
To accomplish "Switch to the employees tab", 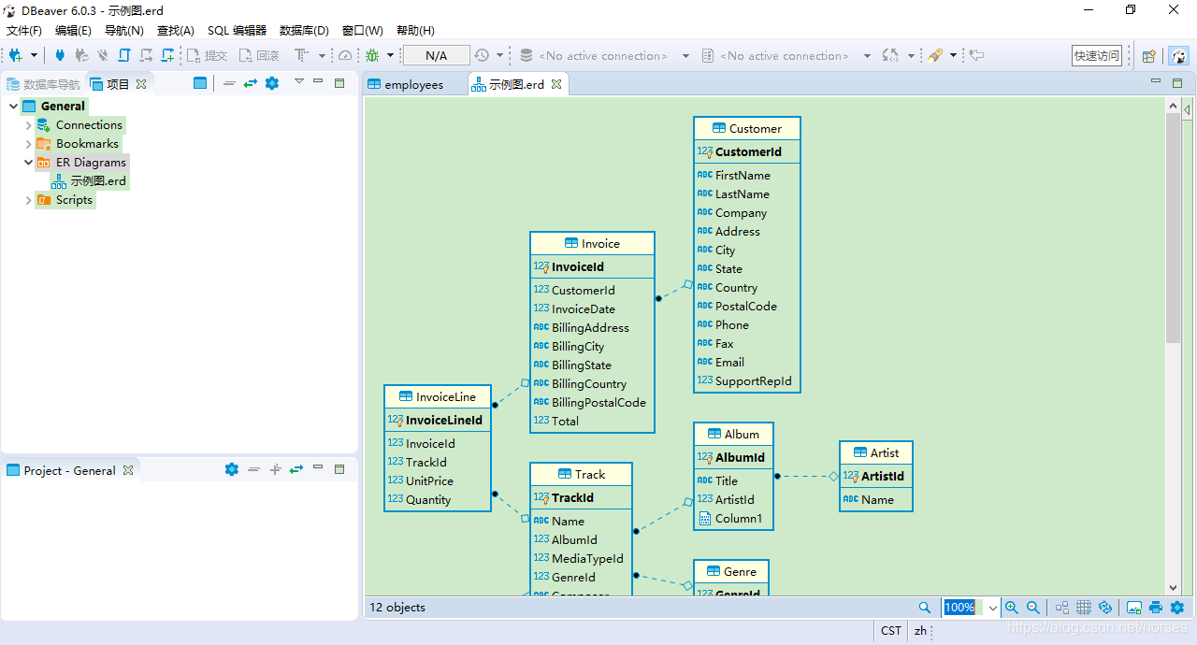I will point(413,85).
